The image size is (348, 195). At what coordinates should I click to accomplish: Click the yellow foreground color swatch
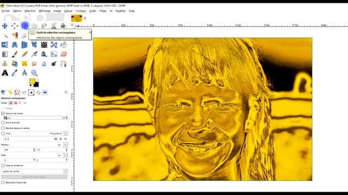point(32,81)
